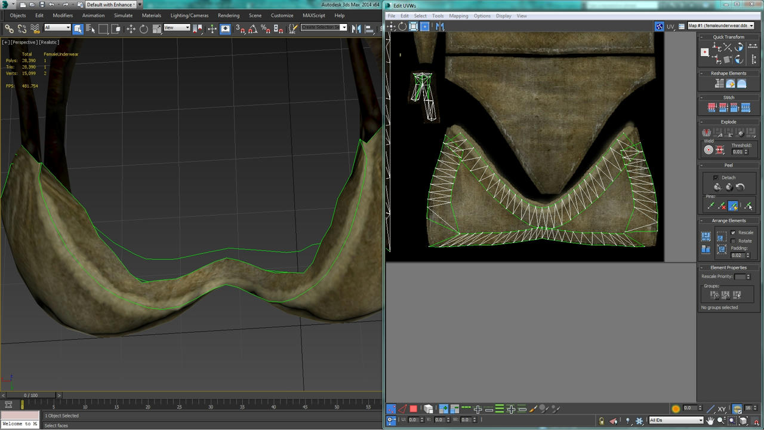Click the Select and Link chain icon
The width and height of the screenshot is (764, 430).
(x=9, y=28)
